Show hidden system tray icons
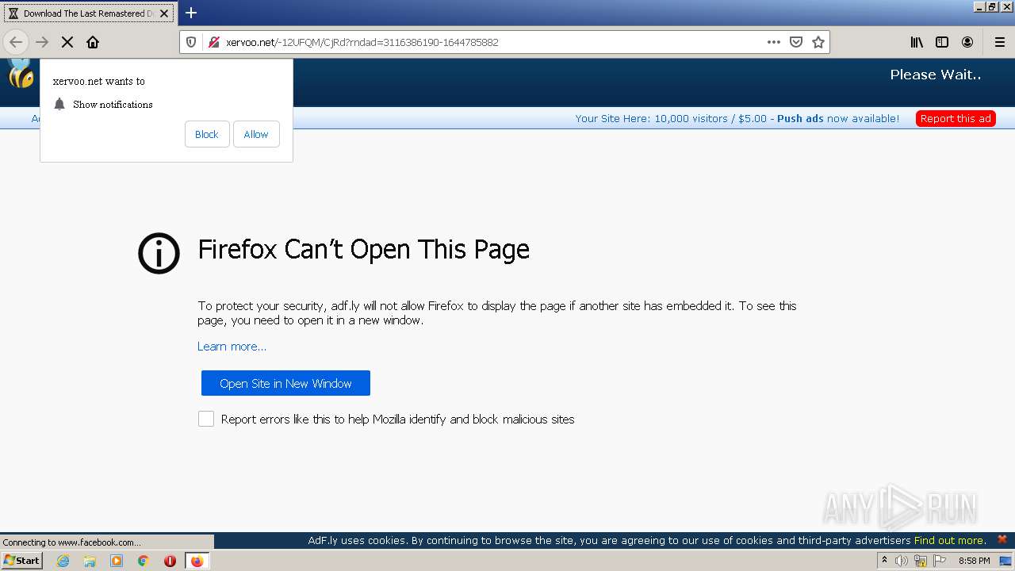The image size is (1015, 571). click(x=884, y=561)
